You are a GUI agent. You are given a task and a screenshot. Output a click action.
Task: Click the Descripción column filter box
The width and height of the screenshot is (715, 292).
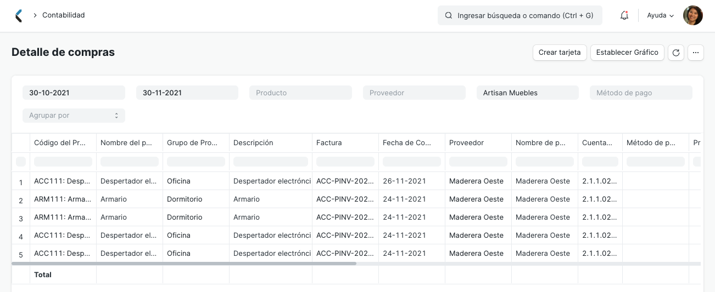pos(271,162)
